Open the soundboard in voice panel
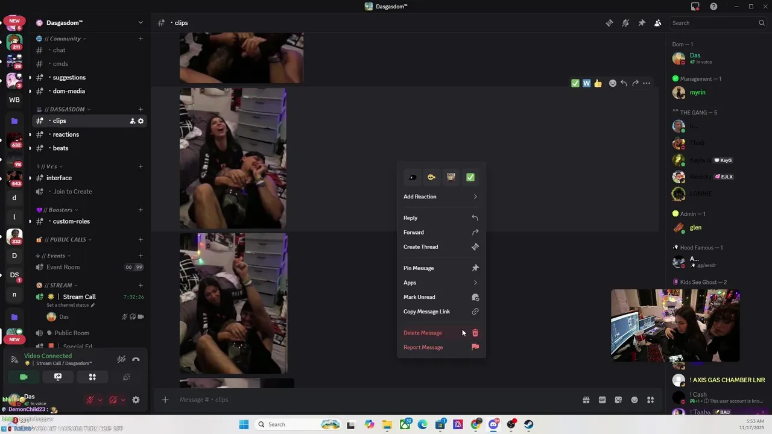Image resolution: width=772 pixels, height=434 pixels. [127, 377]
